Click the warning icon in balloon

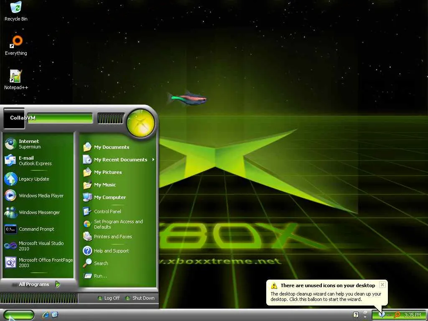[x=274, y=286]
